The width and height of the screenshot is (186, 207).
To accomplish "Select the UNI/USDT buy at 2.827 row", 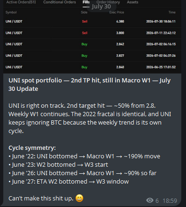I will [92, 56].
